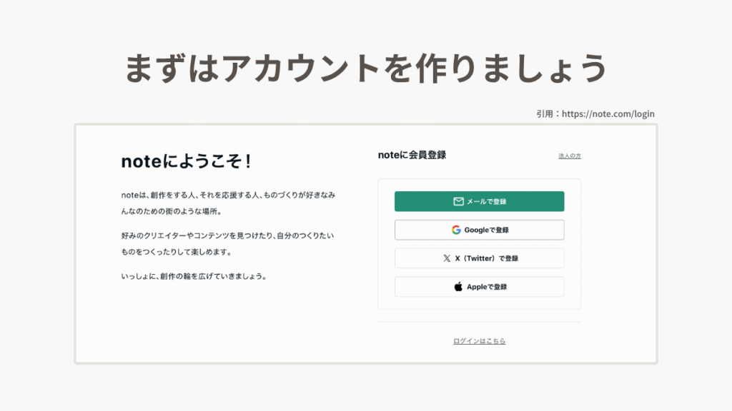Click the まずはアカウントを作りましょう title

tap(366, 68)
